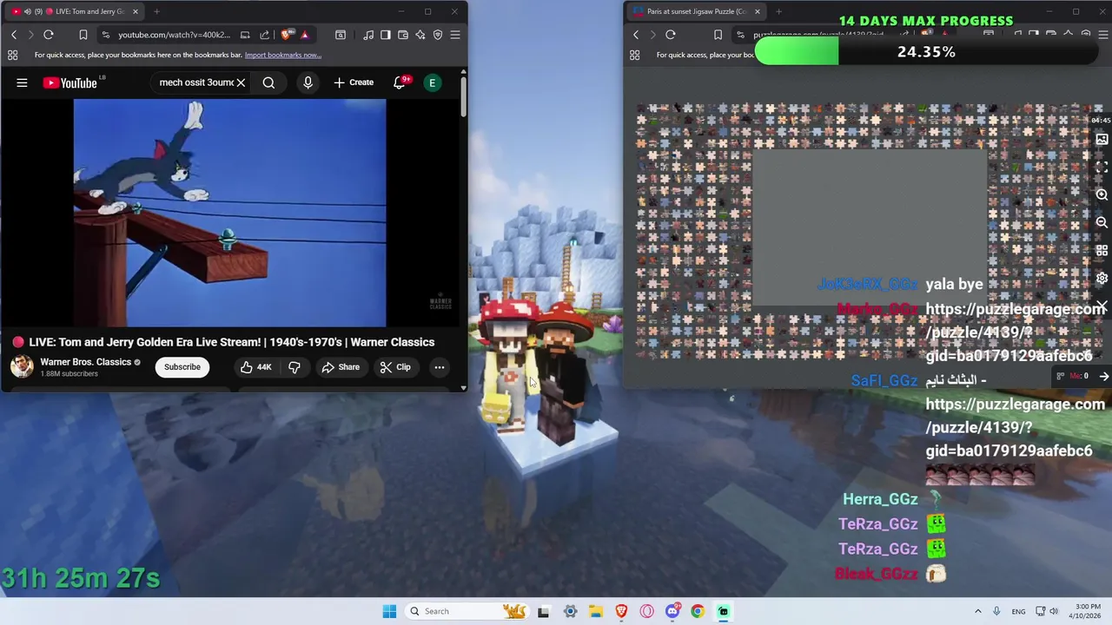Viewport: 1112px width, 625px height.
Task: Open Google Chrome from the taskbar
Action: point(698,611)
